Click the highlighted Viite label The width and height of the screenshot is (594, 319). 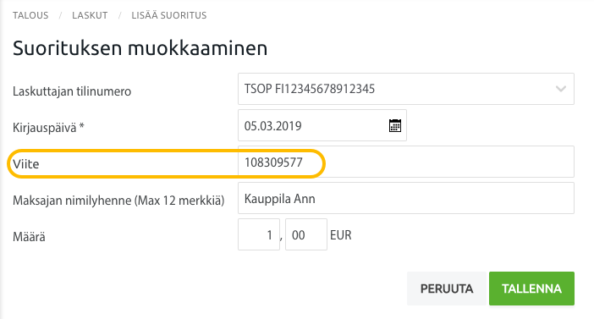[25, 164]
